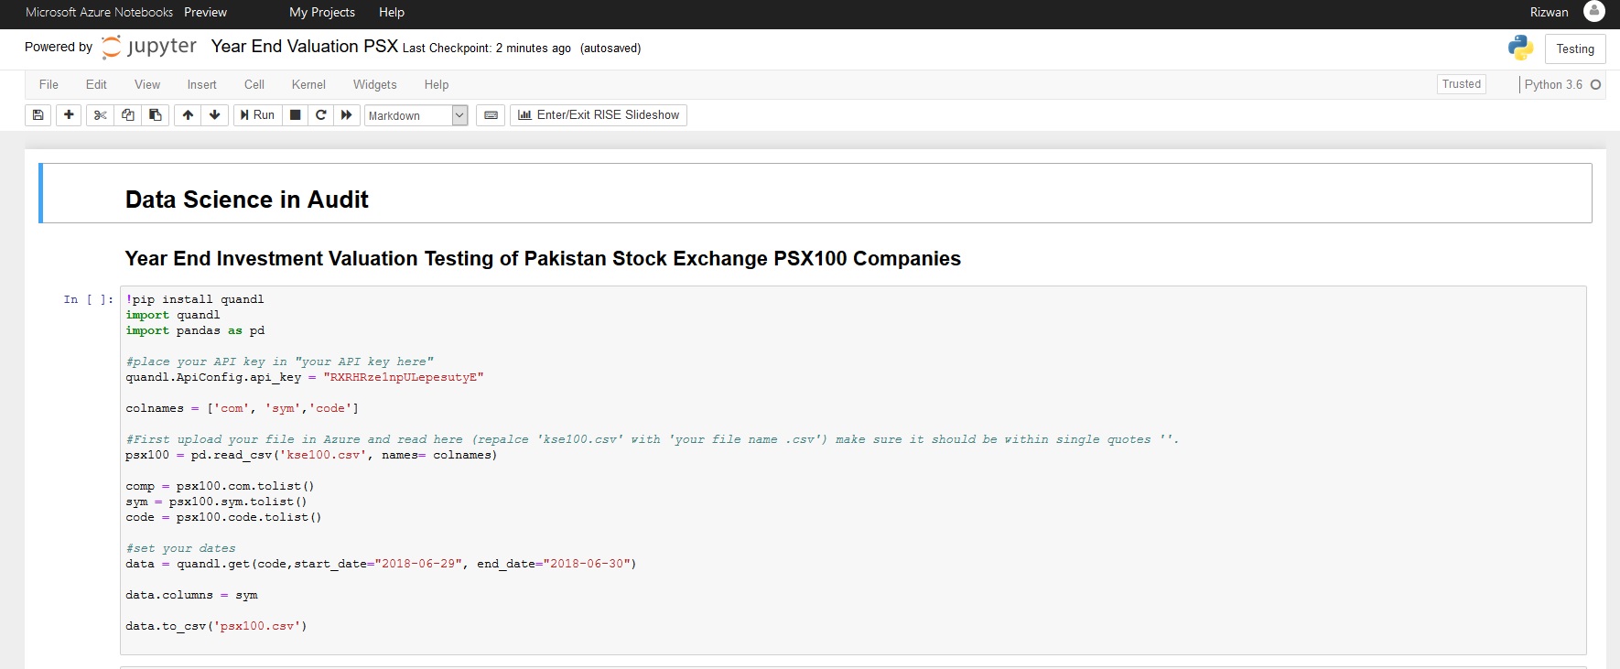This screenshot has height=669, width=1620.
Task: Open the notebook Help menu
Action: pyautogui.click(x=437, y=84)
